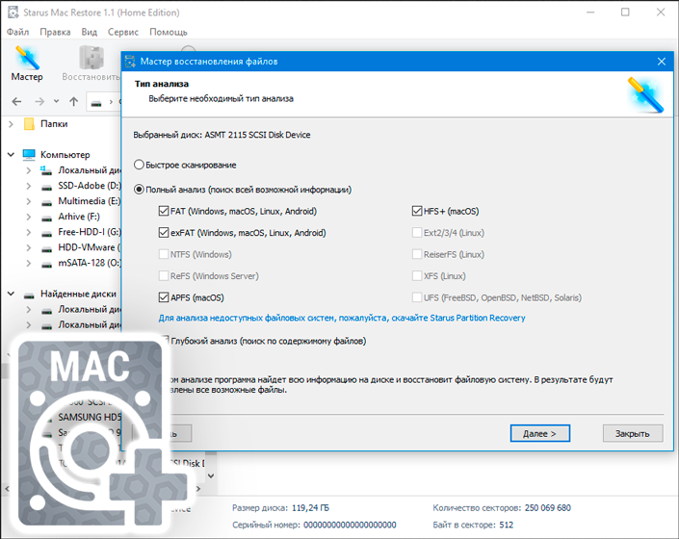Open the Starus Partition Recovery download link
This screenshot has height=539, width=679.
click(342, 318)
